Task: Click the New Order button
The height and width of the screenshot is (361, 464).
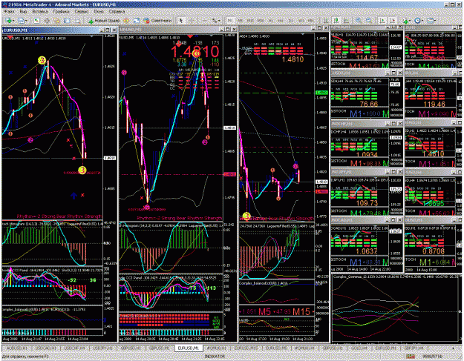Action: pyautogui.click(x=104, y=21)
